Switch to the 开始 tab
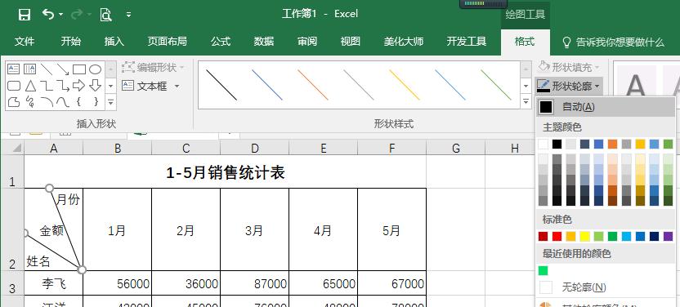 pyautogui.click(x=70, y=42)
